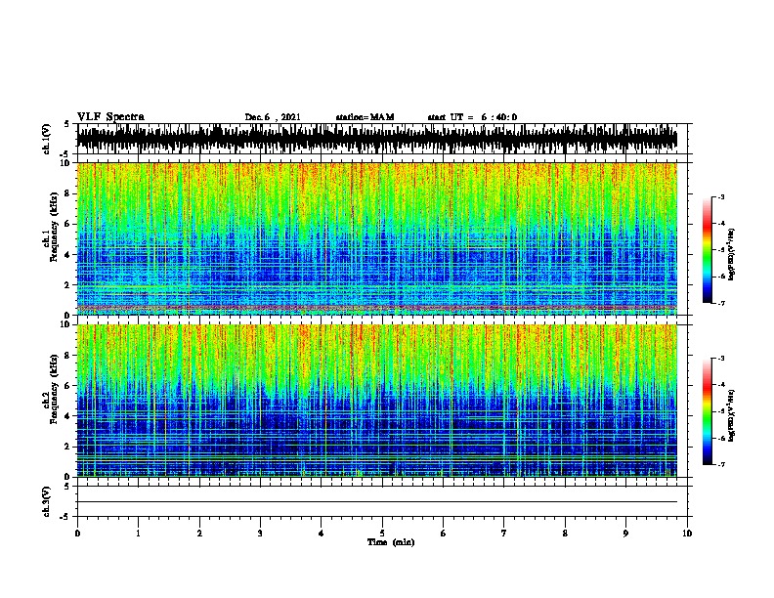Click the "5" tick on the time axis
This screenshot has height=598, width=774.
[382, 534]
